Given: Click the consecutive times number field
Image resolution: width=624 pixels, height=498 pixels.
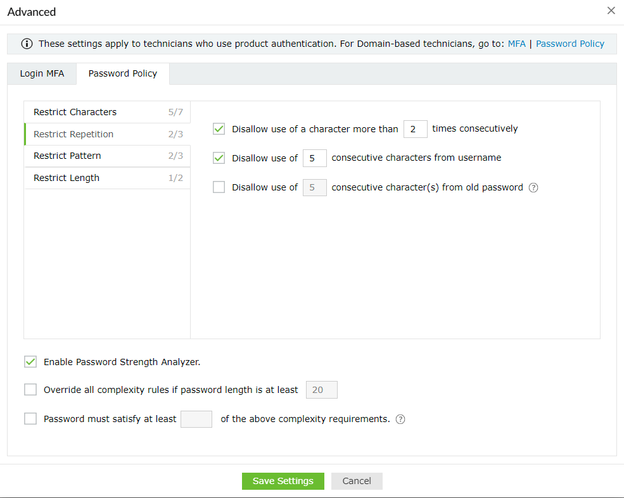Looking at the screenshot, I should [415, 129].
